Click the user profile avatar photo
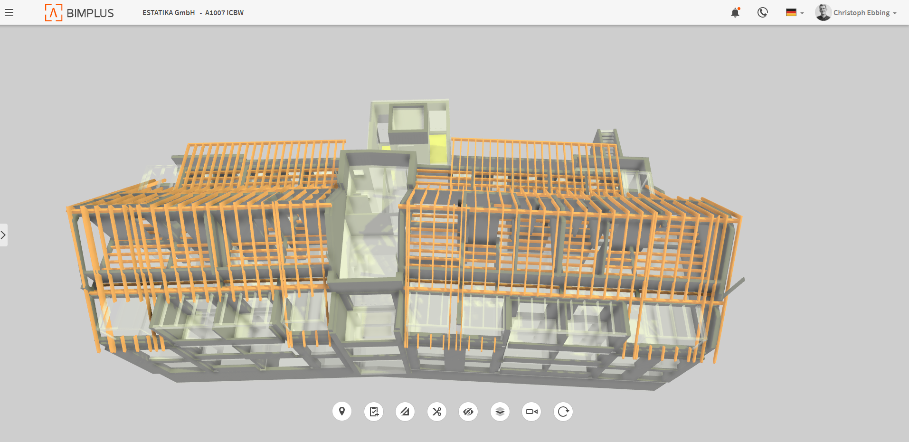 [x=823, y=13]
